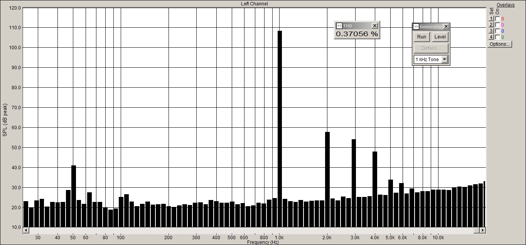Start the generator with Run
The image size is (526, 245).
[x=422, y=37]
